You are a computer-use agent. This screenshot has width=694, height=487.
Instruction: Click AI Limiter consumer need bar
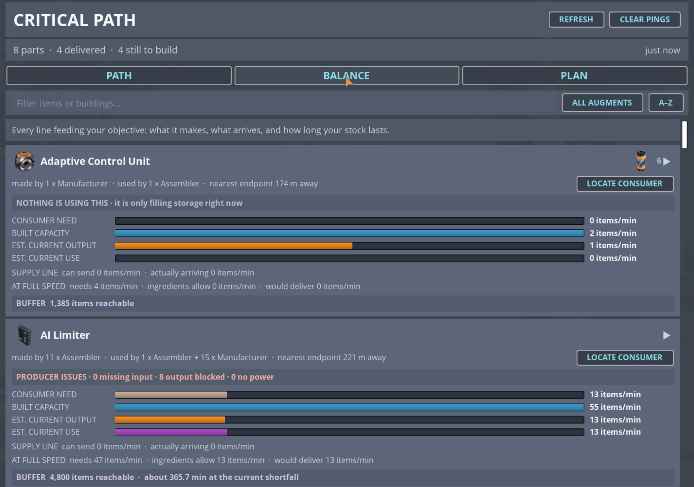(350, 395)
